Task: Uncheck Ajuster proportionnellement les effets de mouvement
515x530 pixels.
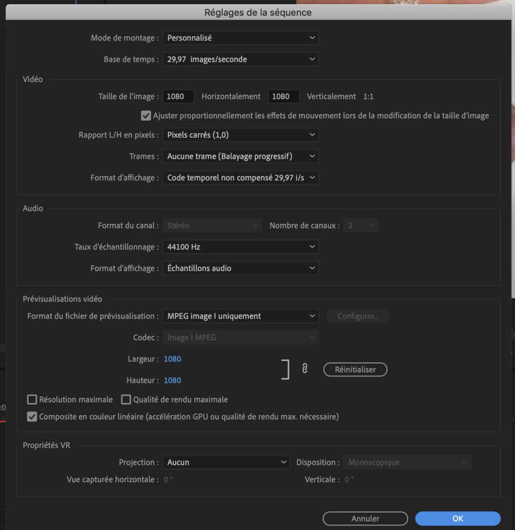Action: pyautogui.click(x=146, y=115)
